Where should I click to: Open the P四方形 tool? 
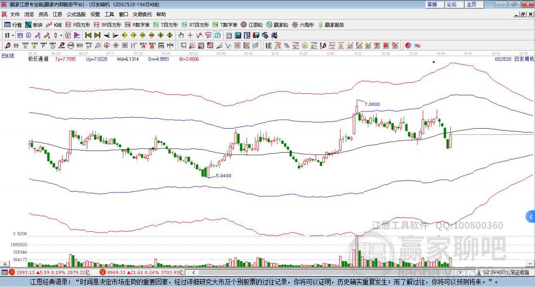(78, 25)
